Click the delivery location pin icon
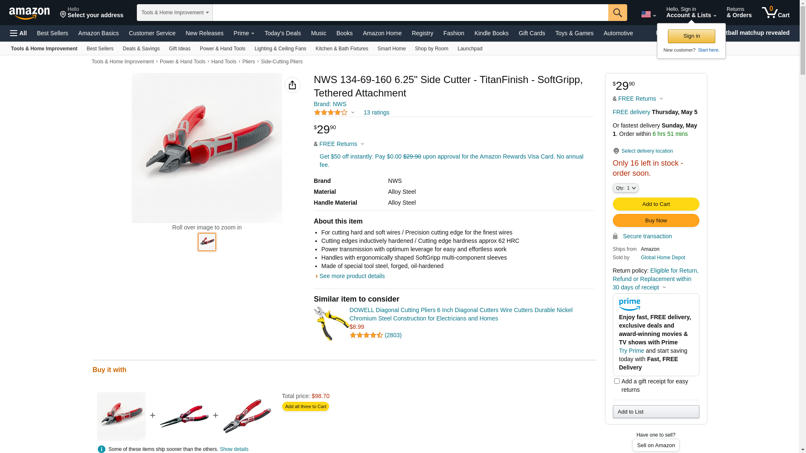This screenshot has width=806, height=453. pyautogui.click(x=616, y=151)
